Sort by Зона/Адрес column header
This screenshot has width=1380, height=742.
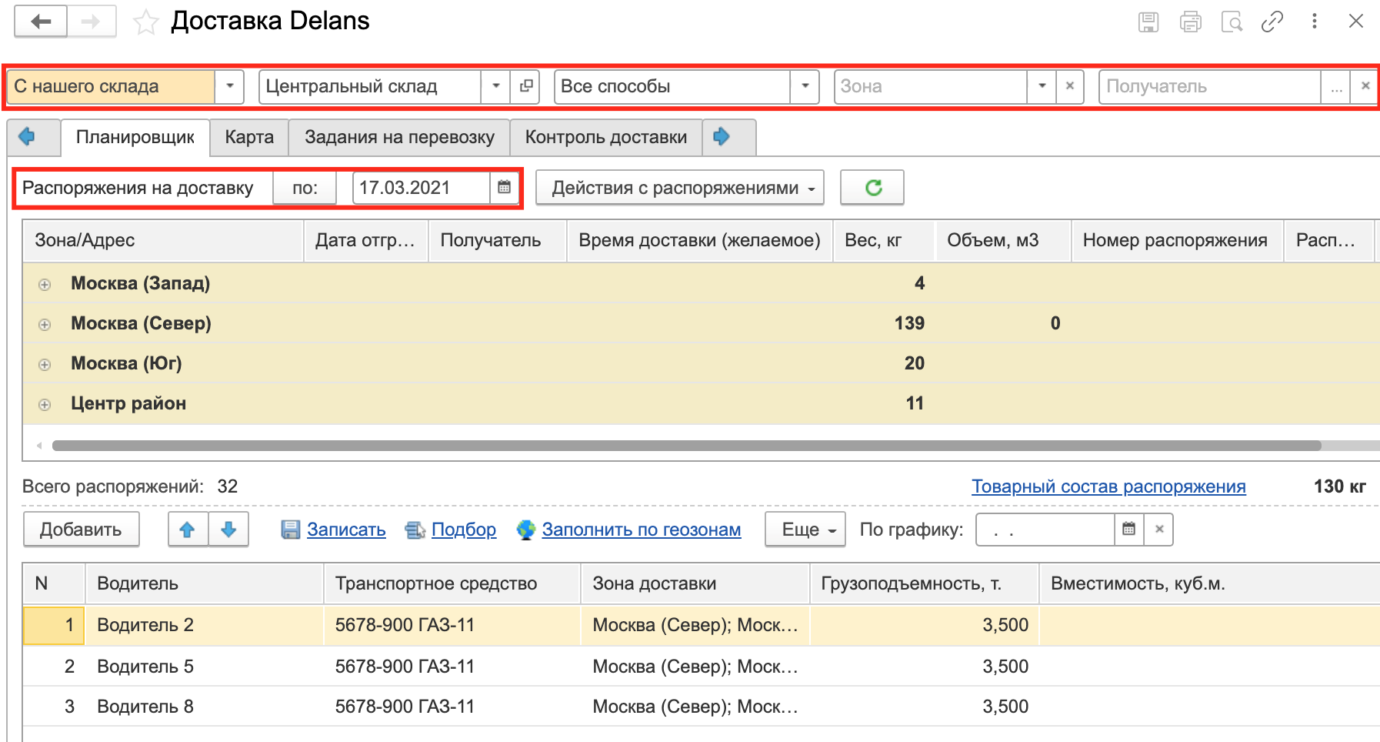coord(164,240)
